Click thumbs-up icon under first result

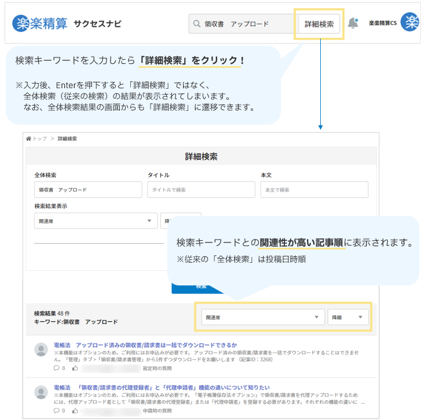point(75,368)
